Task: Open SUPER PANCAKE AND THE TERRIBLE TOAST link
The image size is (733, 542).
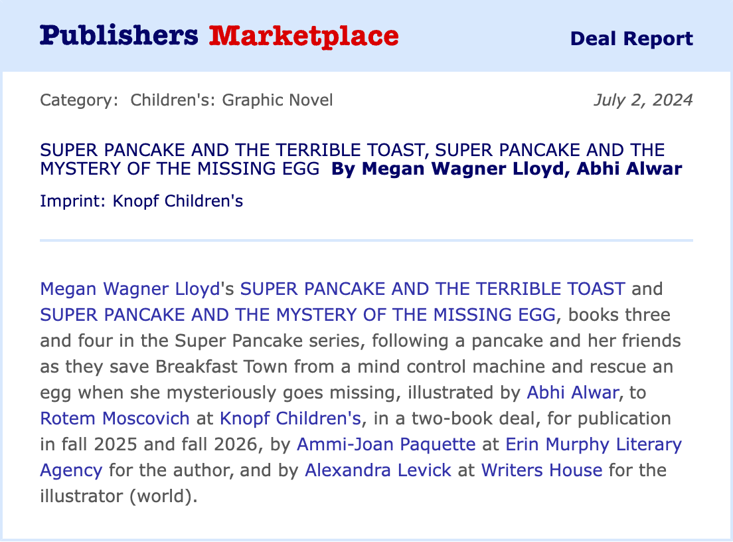Action: point(432,289)
